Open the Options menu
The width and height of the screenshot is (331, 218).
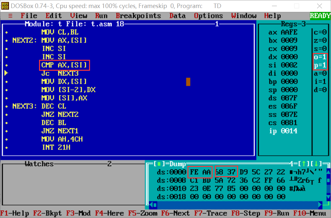[208, 16]
